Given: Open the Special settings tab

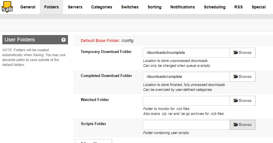Looking at the screenshot, I should 258,7.
